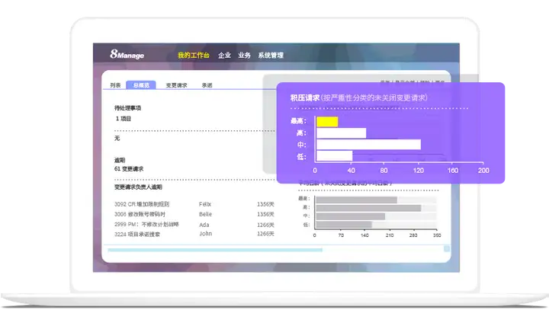Click the 中 bar in gray average chart

[351, 216]
